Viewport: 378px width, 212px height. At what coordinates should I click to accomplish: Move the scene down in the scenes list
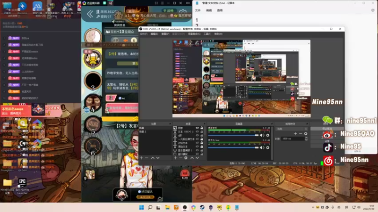(x=158, y=158)
